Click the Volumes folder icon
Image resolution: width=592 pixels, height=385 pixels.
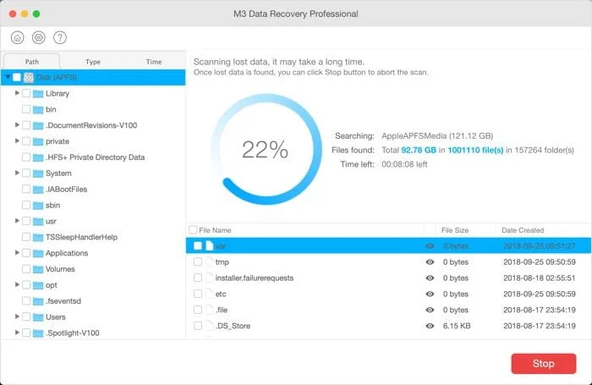(x=38, y=269)
